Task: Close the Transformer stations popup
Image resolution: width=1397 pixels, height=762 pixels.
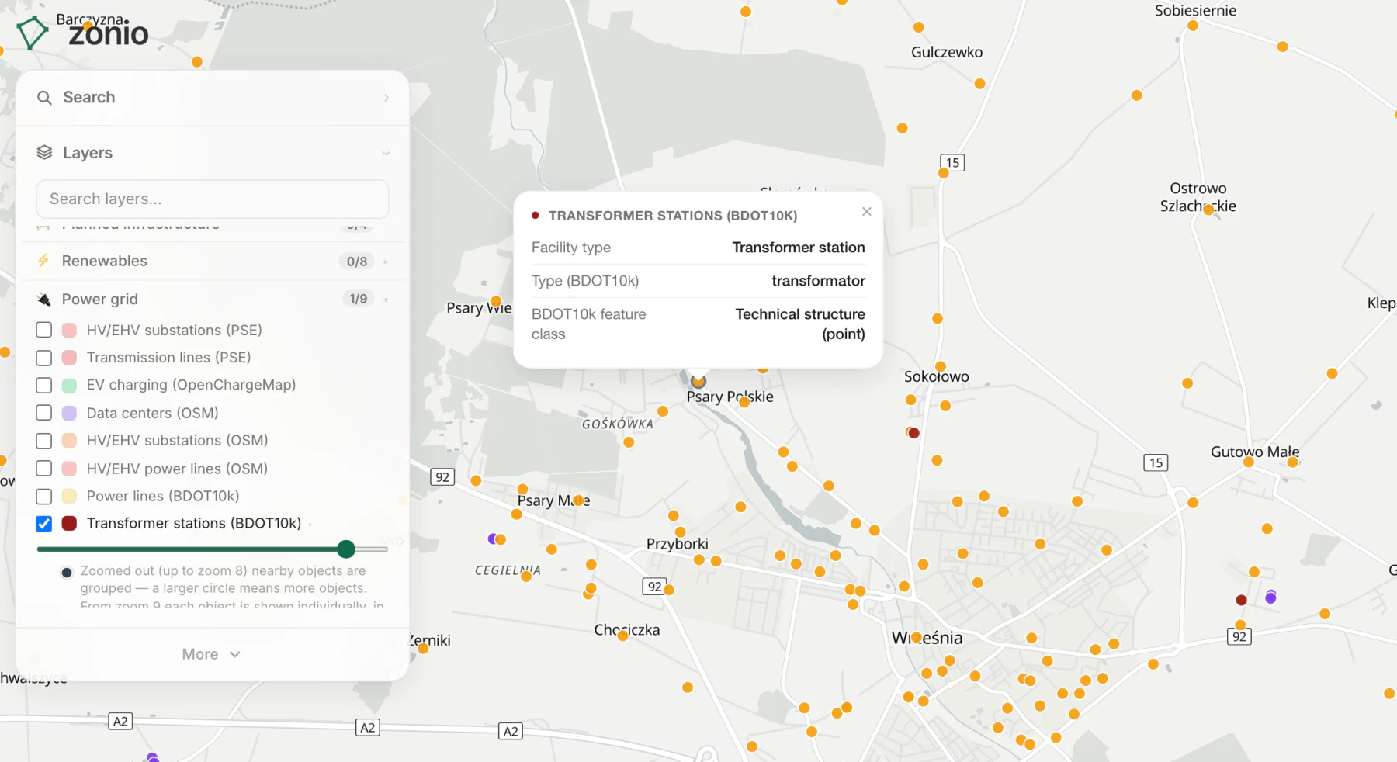Action: [x=867, y=212]
